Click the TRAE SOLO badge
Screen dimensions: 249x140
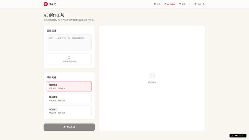click(238, 136)
